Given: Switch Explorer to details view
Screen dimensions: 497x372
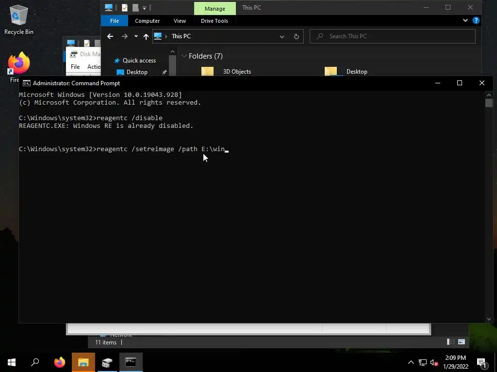Looking at the screenshot, I should point(451,341).
